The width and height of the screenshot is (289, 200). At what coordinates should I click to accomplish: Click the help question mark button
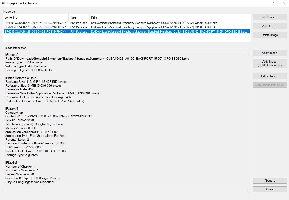pos(273,3)
